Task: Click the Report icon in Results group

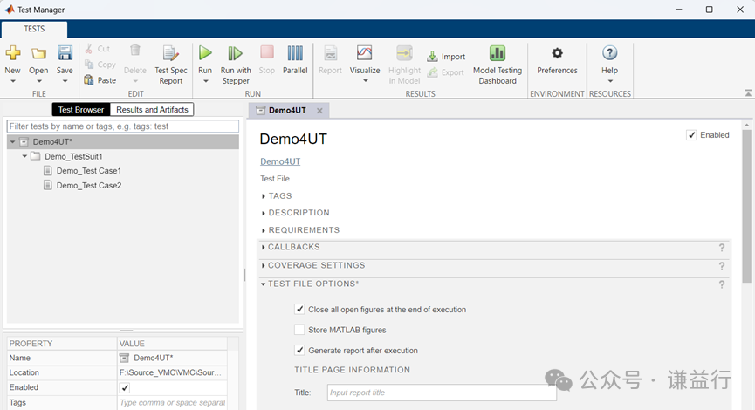Action: coord(330,53)
